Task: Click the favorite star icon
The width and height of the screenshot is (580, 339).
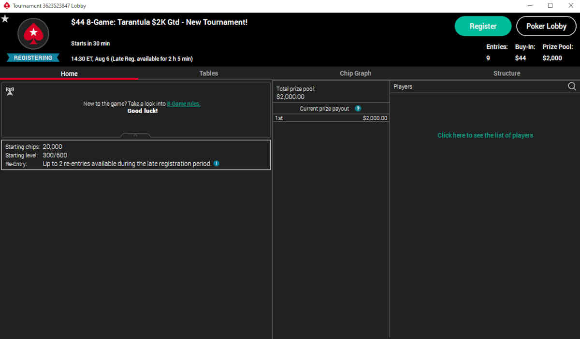Action: [5, 19]
